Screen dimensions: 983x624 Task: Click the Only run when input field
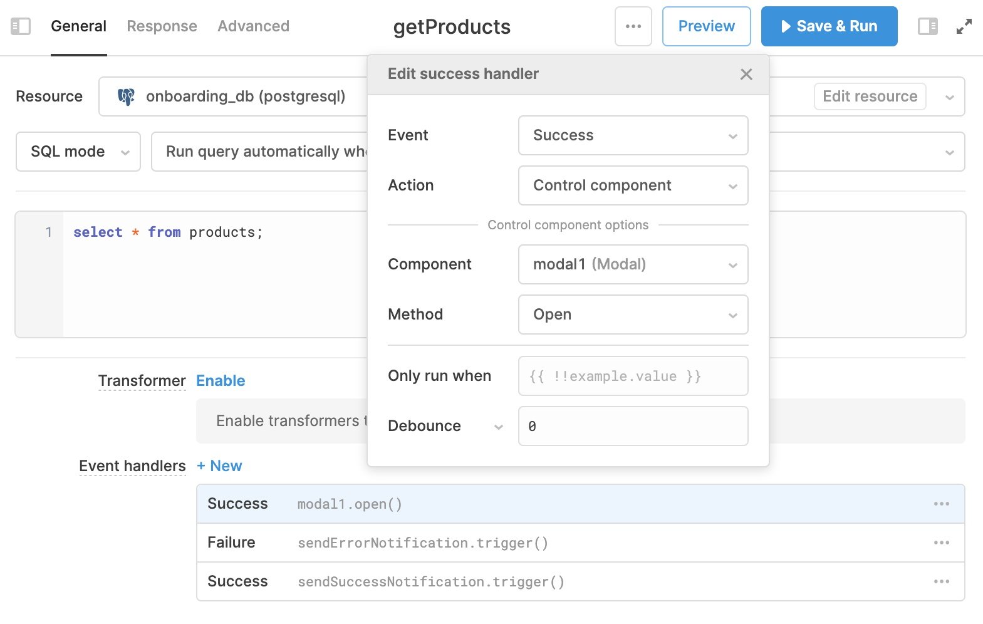click(x=633, y=376)
